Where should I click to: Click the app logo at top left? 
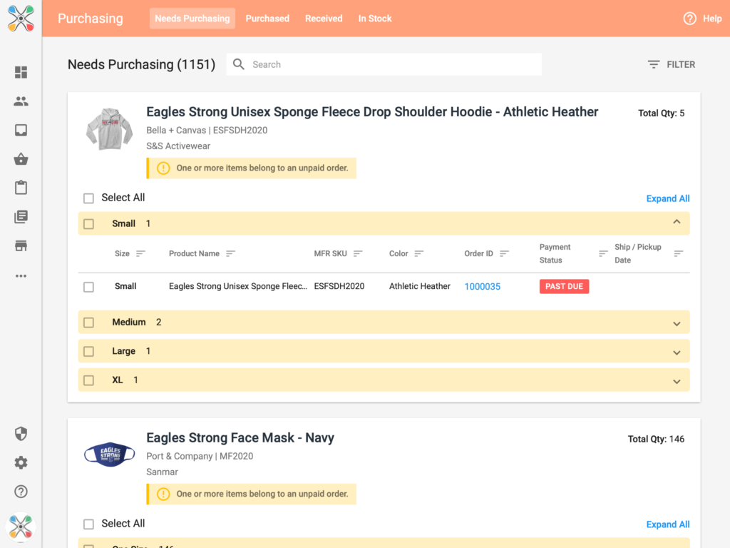21,19
